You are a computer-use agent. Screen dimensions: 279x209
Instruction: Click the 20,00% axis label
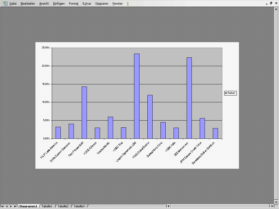(46, 66)
